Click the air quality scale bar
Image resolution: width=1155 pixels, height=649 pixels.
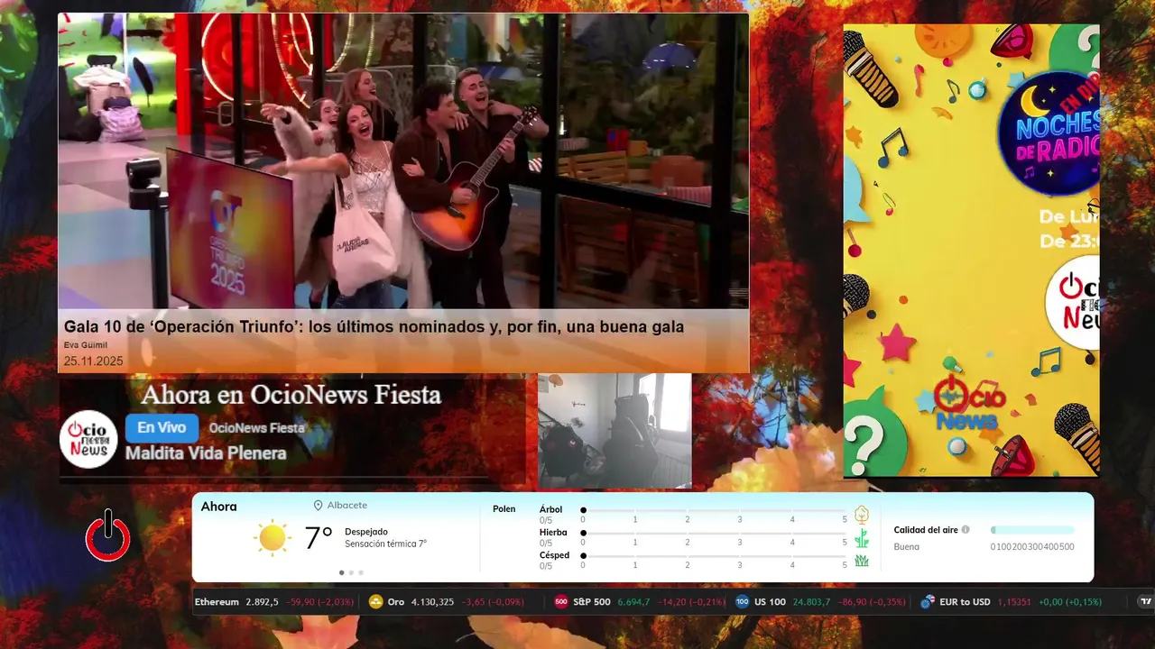coord(1032,530)
